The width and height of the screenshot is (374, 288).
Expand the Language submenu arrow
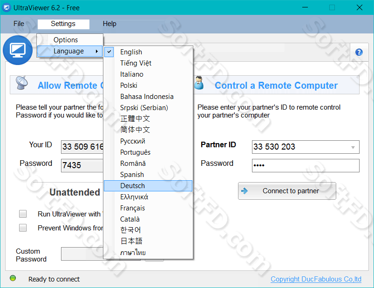[x=96, y=51]
